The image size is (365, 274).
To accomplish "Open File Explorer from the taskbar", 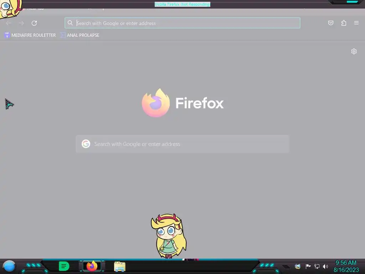I will click(120, 267).
